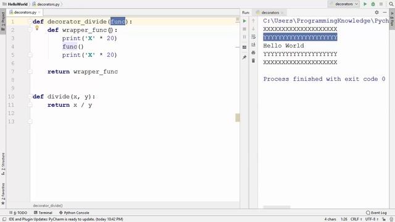Viewport: 395px width, 222px height.
Task: Stop the process in Run panel
Action: tap(244, 29)
